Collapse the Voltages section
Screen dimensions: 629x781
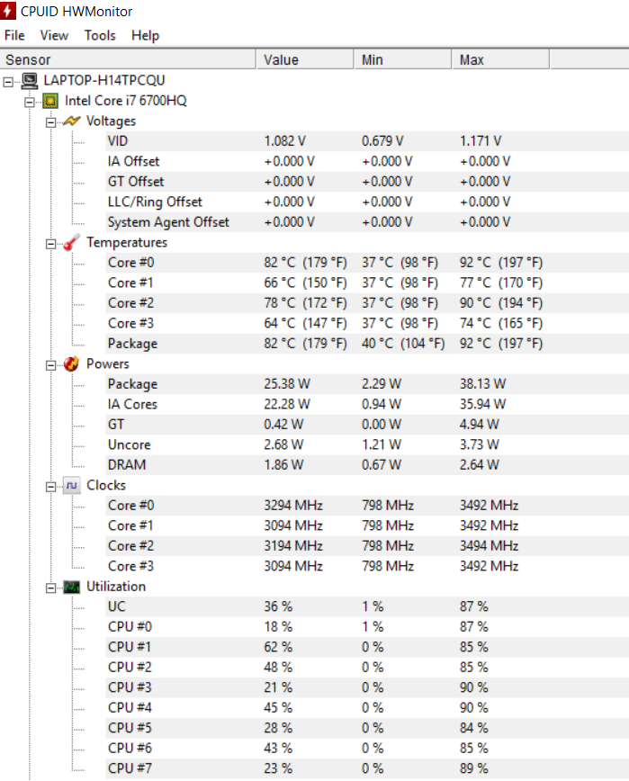pyautogui.click(x=50, y=122)
